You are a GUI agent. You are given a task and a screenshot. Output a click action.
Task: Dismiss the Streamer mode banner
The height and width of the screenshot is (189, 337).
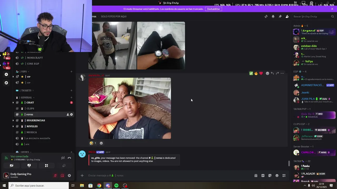[x=332, y=9]
